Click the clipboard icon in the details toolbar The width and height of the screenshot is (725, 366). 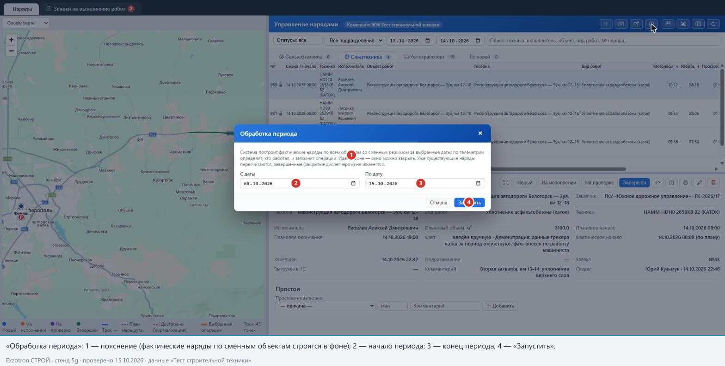pos(671,183)
